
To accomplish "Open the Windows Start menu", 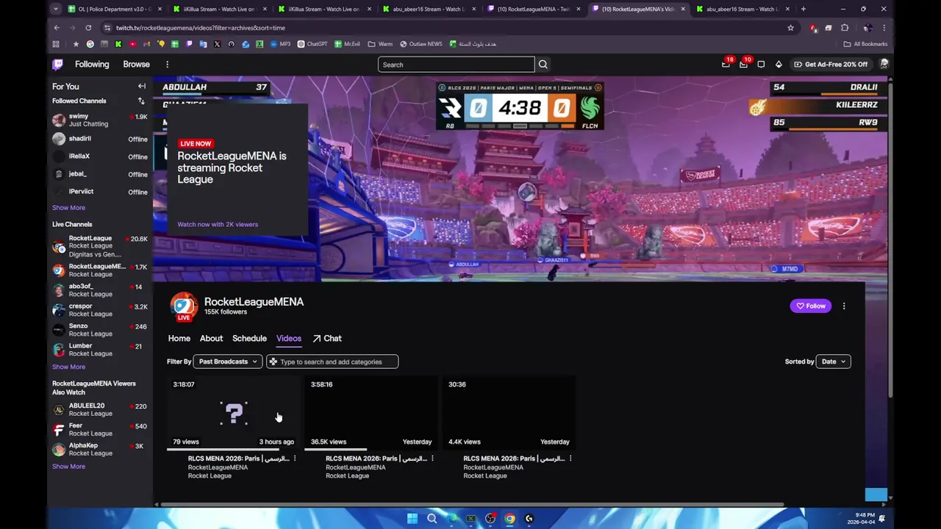I will pyautogui.click(x=412, y=519).
